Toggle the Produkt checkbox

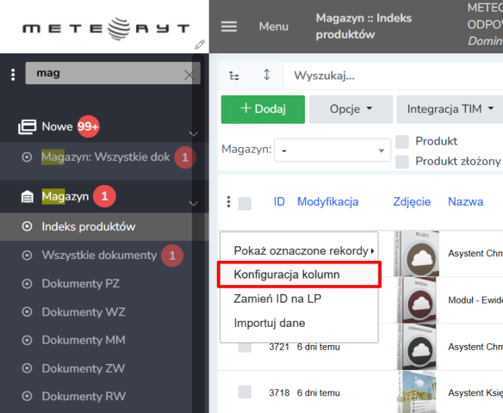(402, 142)
